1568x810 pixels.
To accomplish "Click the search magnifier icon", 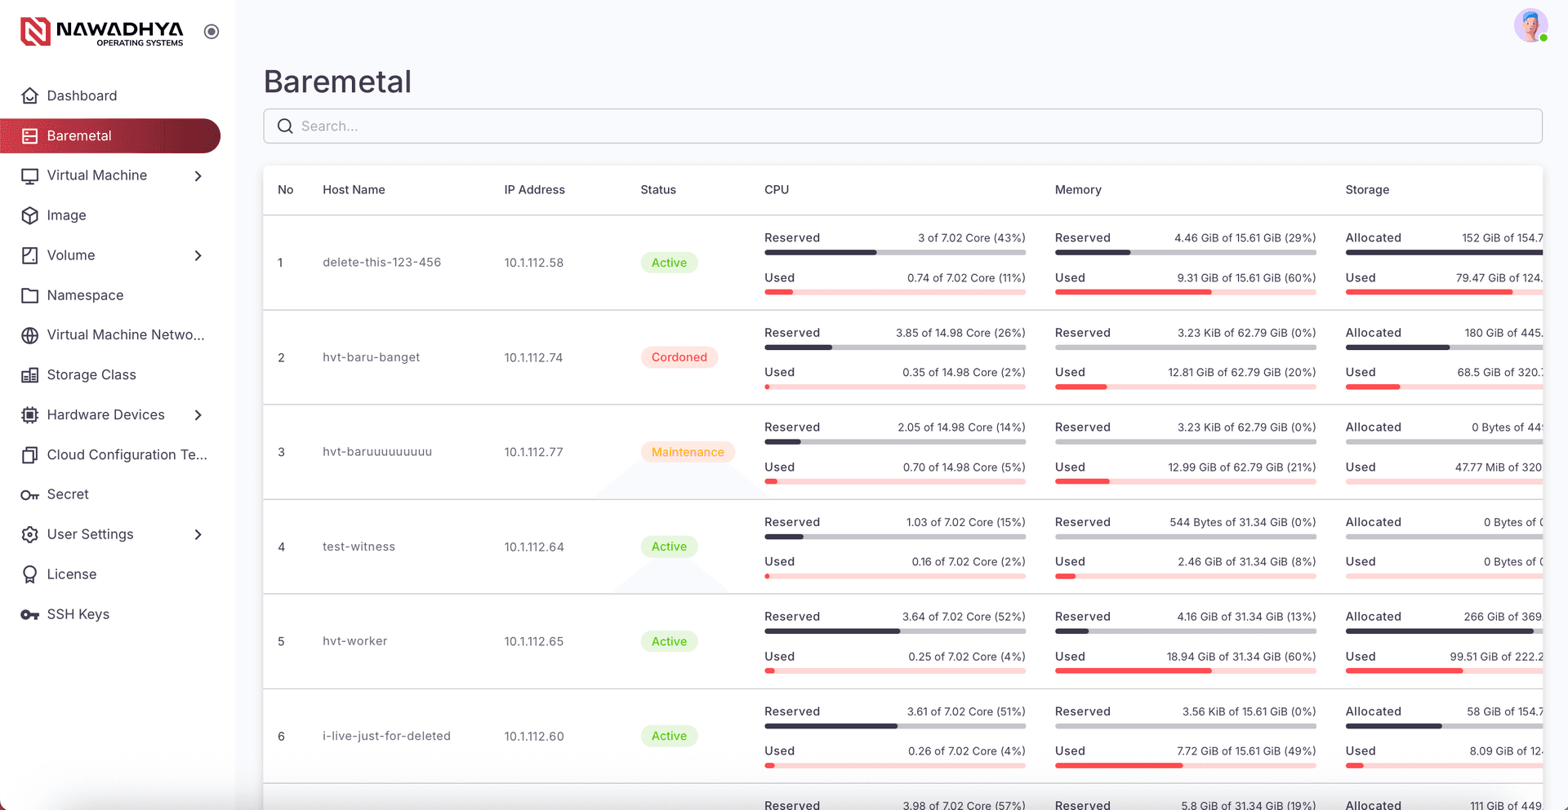I will 285,126.
